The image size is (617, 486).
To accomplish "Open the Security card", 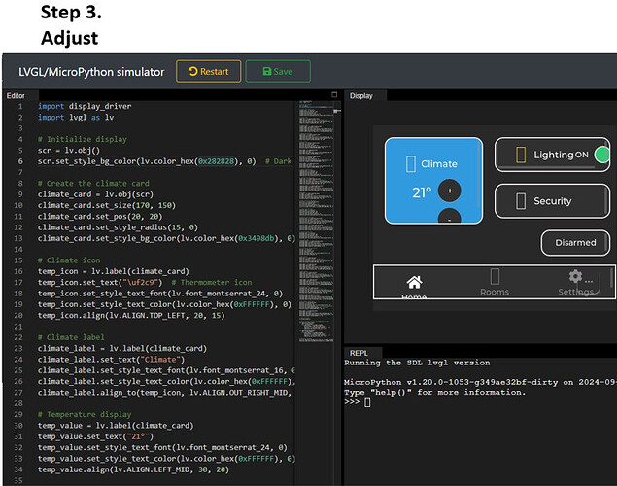I will [552, 200].
